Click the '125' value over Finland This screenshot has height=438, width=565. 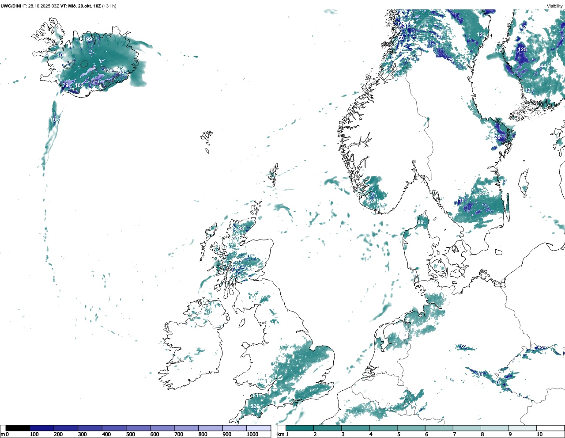pos(522,50)
